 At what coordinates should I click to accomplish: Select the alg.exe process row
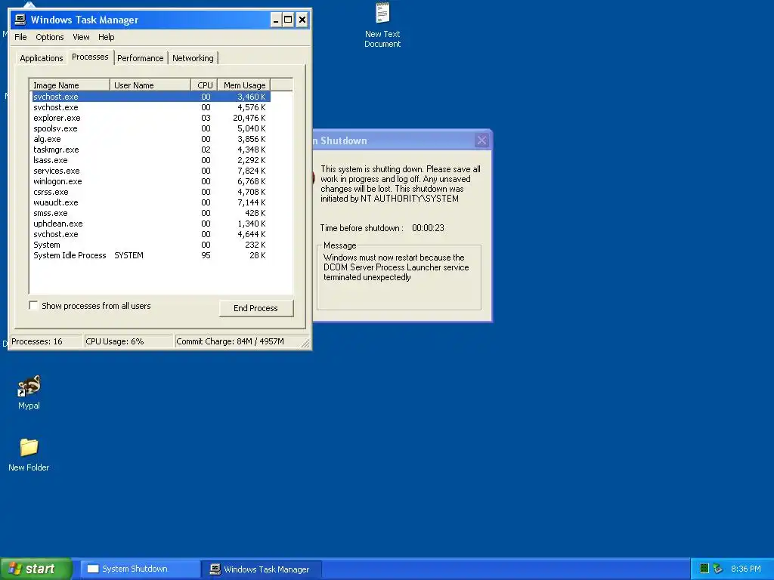(x=150, y=139)
